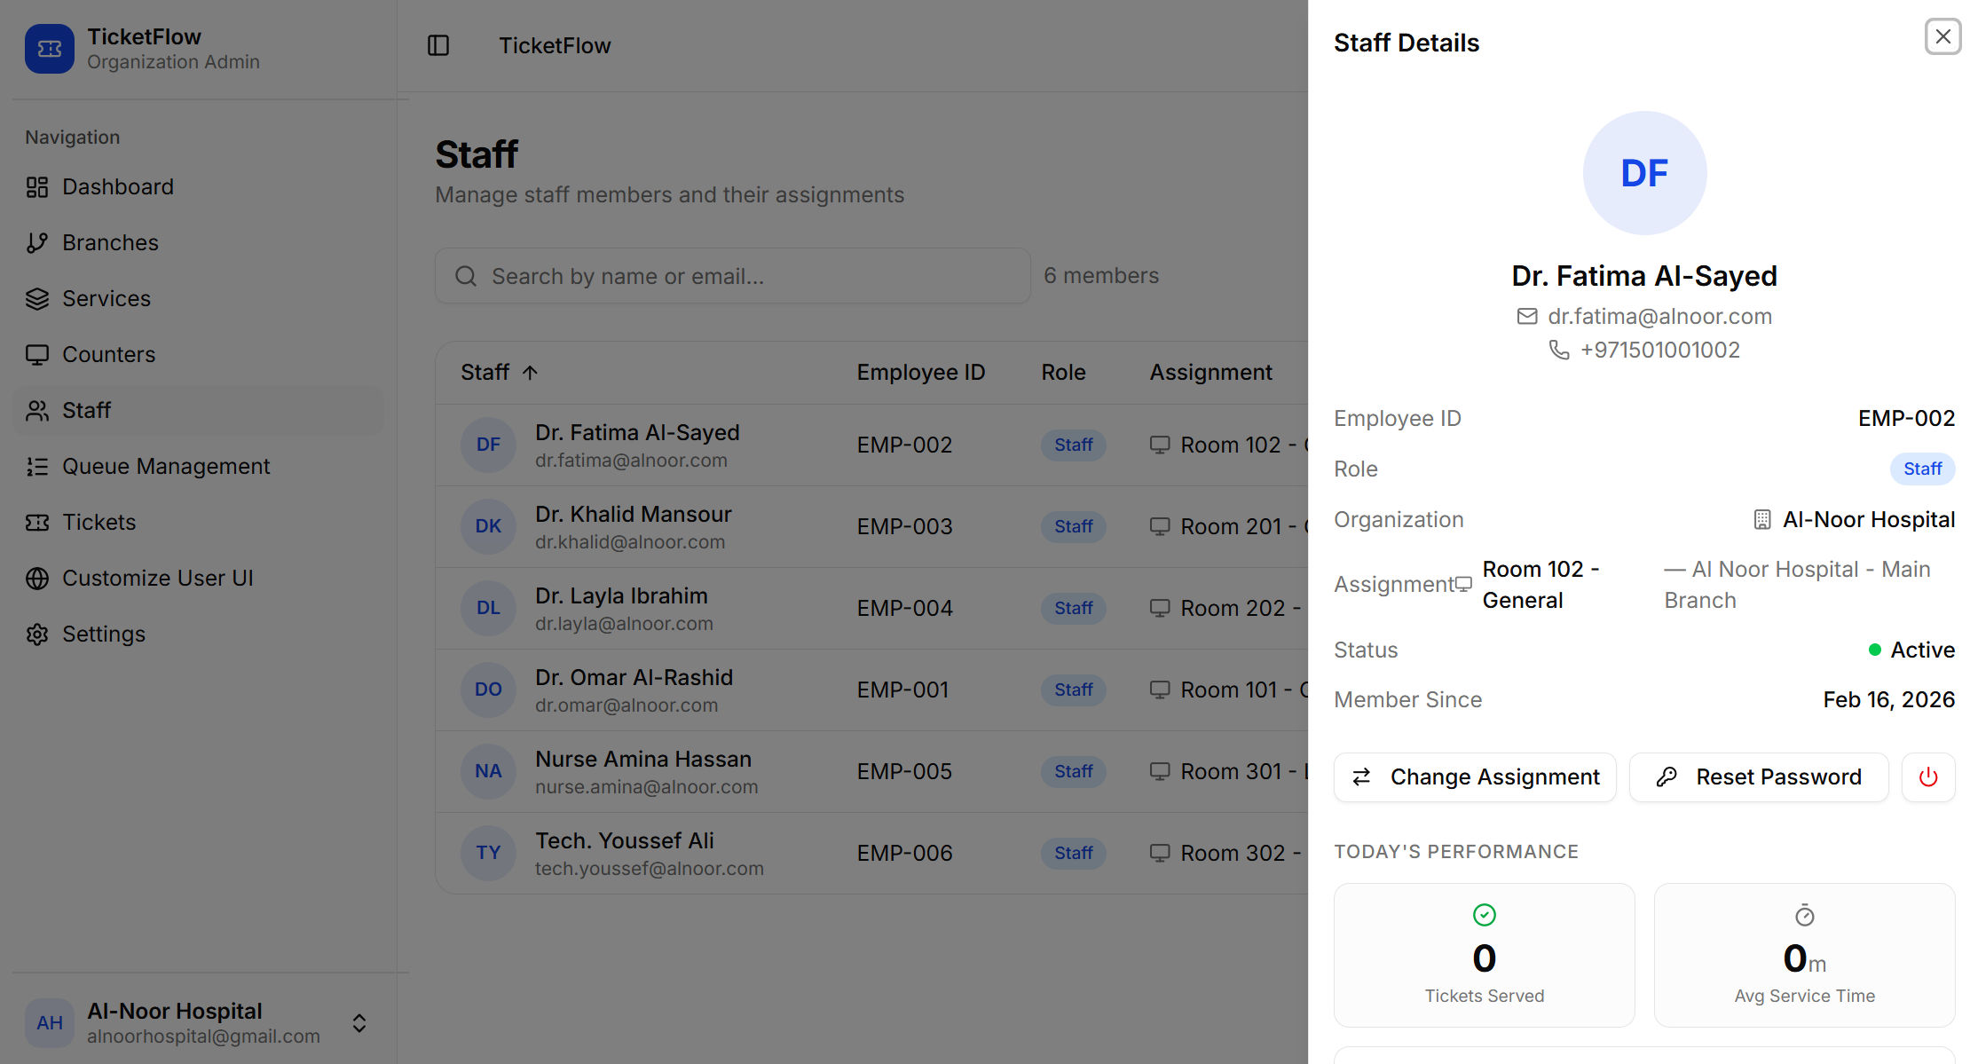Navigate to the Staff section
Image resolution: width=1970 pixels, height=1064 pixels.
click(86, 410)
